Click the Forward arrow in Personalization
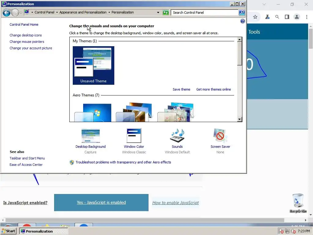 tap(15, 13)
